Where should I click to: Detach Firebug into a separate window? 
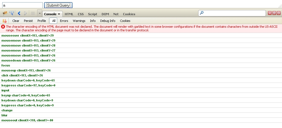pyautogui.click(x=274, y=13)
